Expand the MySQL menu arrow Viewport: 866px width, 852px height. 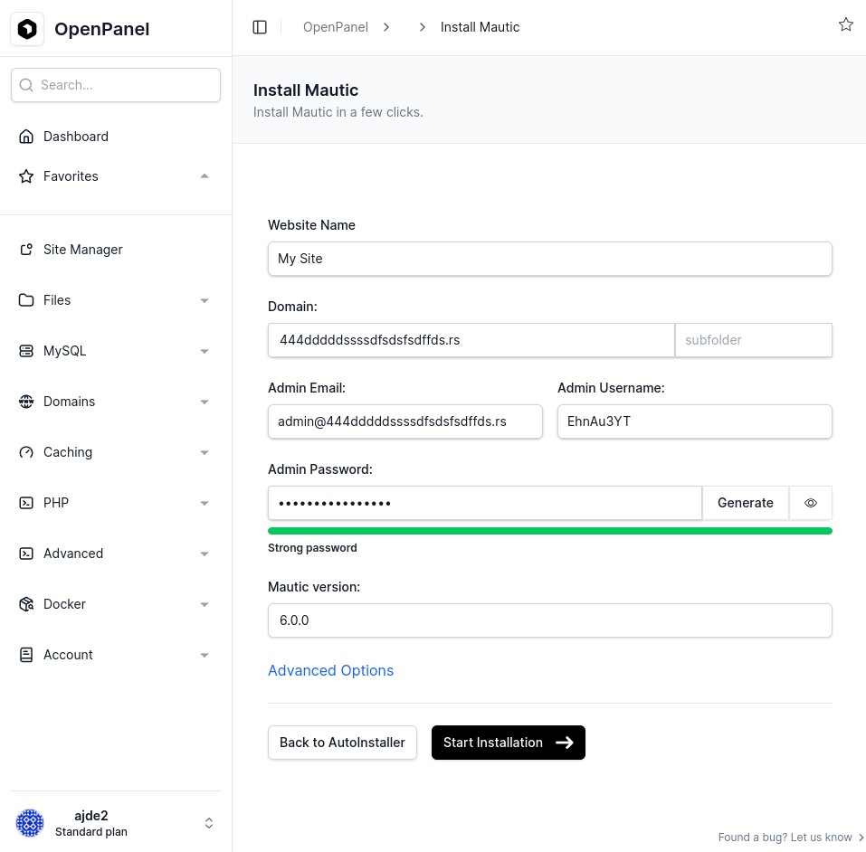205,352
